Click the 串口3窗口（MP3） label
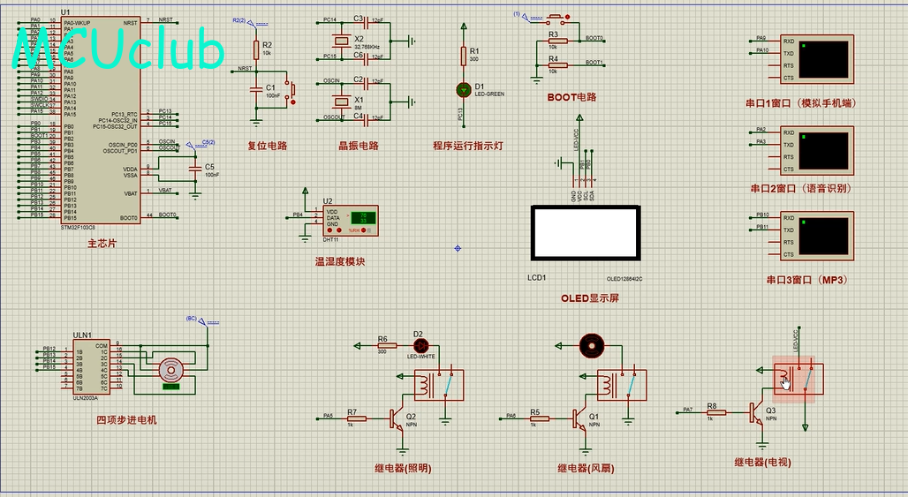The image size is (908, 497). pyautogui.click(x=807, y=280)
